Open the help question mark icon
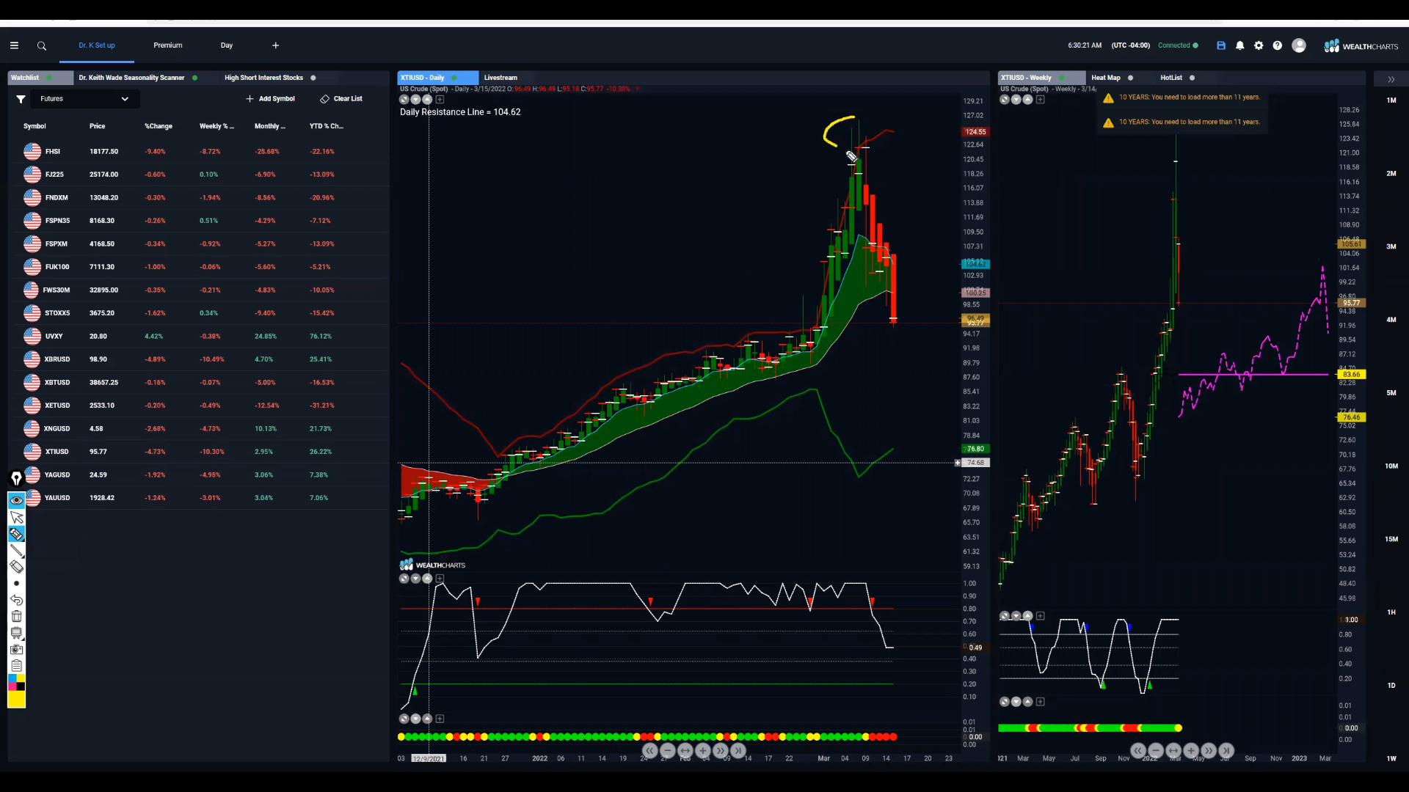This screenshot has width=1409, height=792. tap(1278, 45)
